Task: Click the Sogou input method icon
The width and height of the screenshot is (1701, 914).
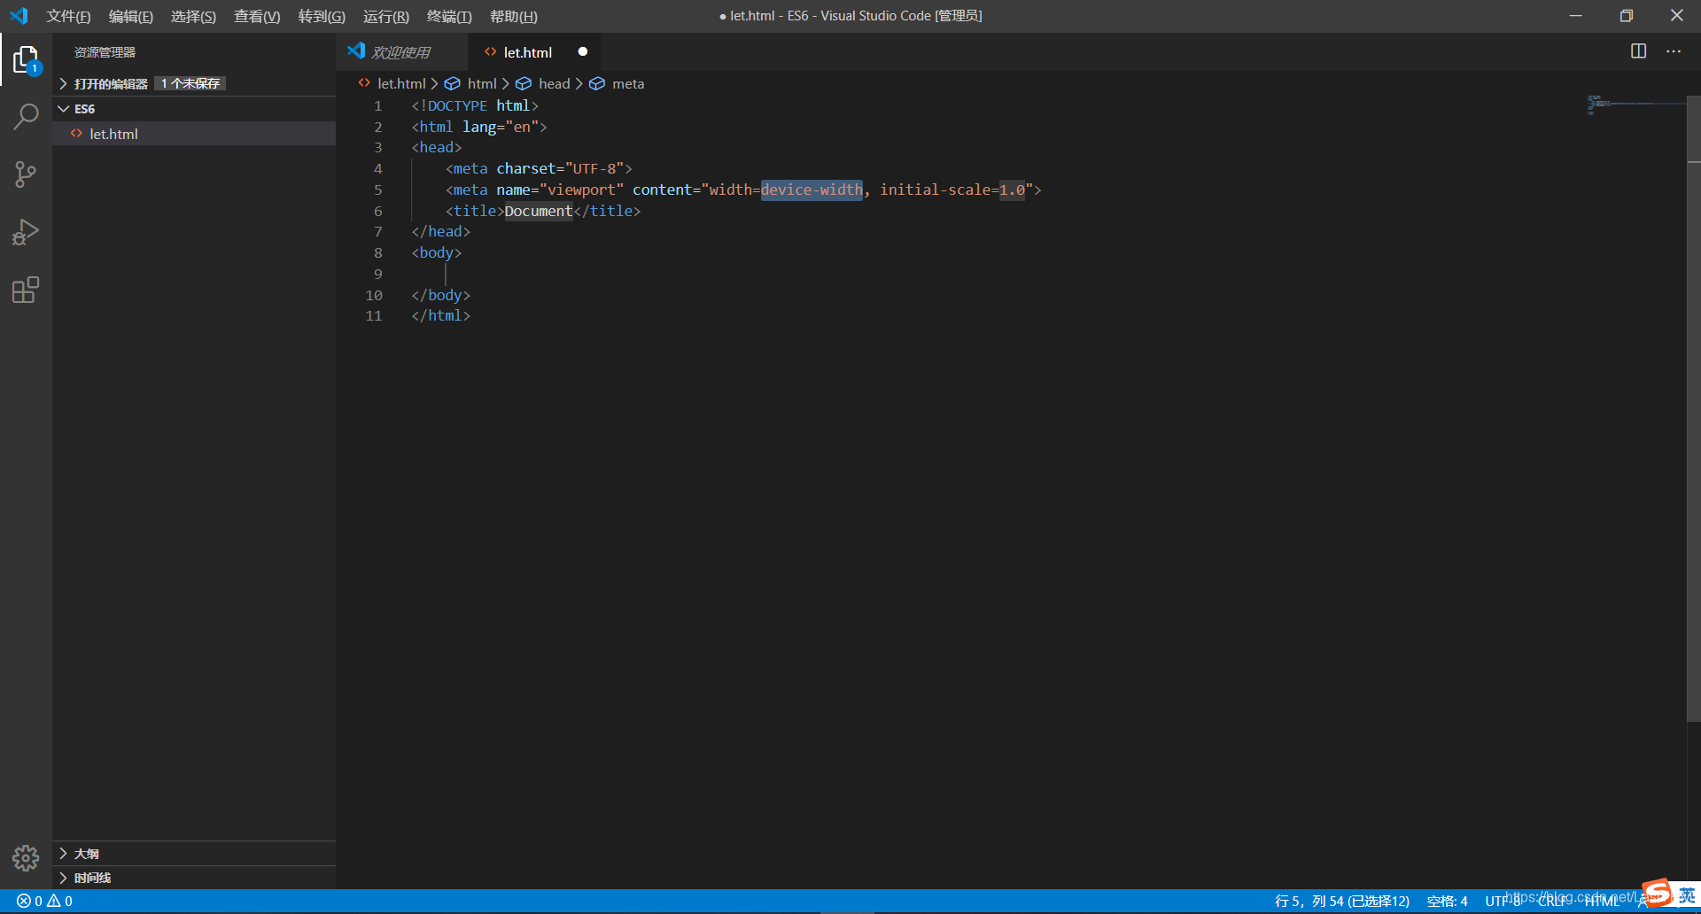Action: (x=1656, y=893)
